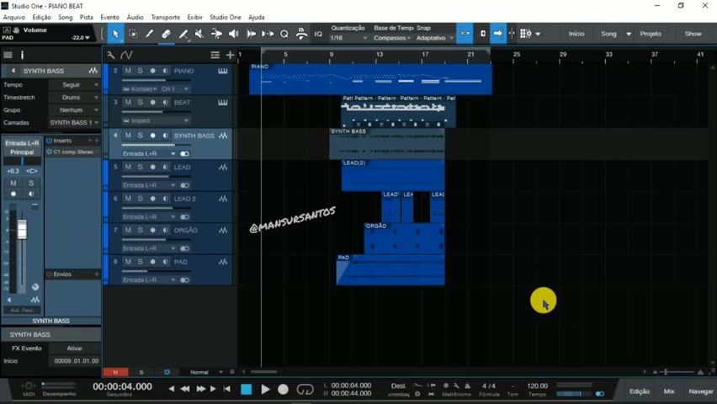The width and height of the screenshot is (717, 404).
Task: Toggle loop playback button
Action: tap(305, 390)
